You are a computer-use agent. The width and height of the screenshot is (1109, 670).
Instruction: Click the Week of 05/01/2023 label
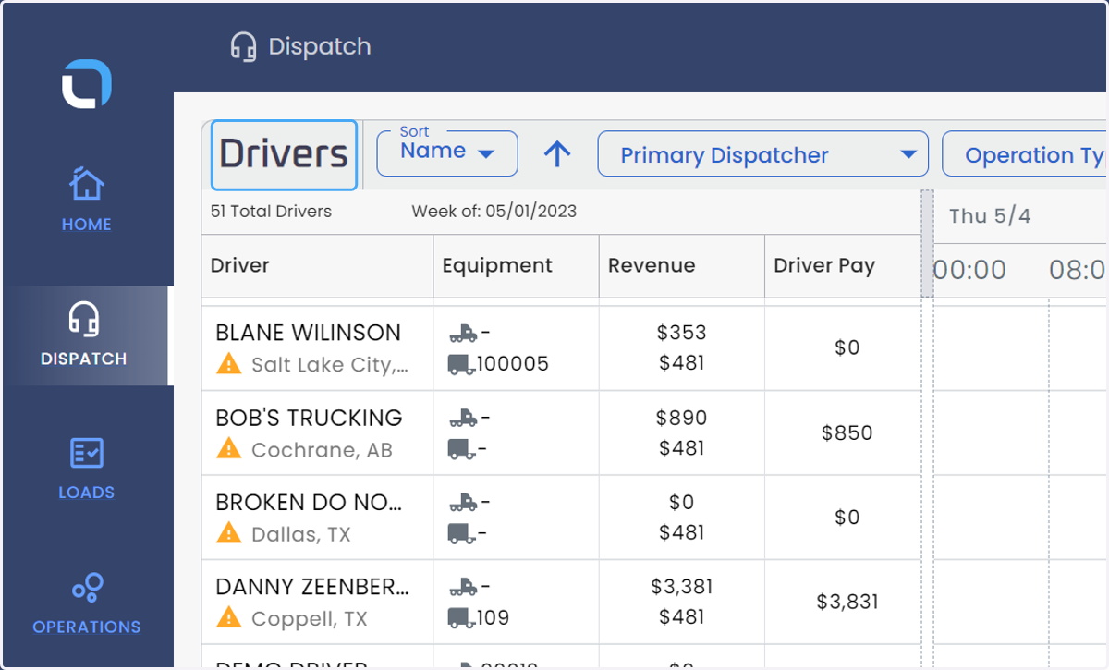494,212
